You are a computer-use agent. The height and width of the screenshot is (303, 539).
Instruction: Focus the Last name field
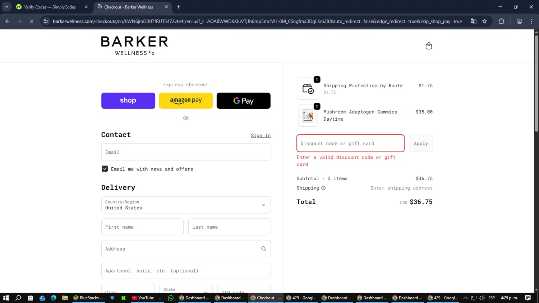[230, 227]
